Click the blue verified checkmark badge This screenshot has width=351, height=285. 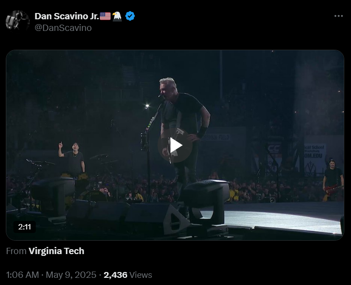(x=130, y=16)
